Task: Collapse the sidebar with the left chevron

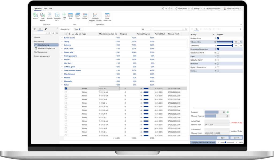Action: point(57,28)
